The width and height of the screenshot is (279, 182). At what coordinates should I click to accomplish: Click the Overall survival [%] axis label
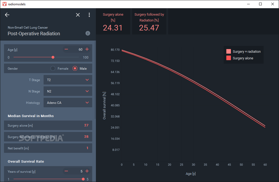tap(104, 105)
